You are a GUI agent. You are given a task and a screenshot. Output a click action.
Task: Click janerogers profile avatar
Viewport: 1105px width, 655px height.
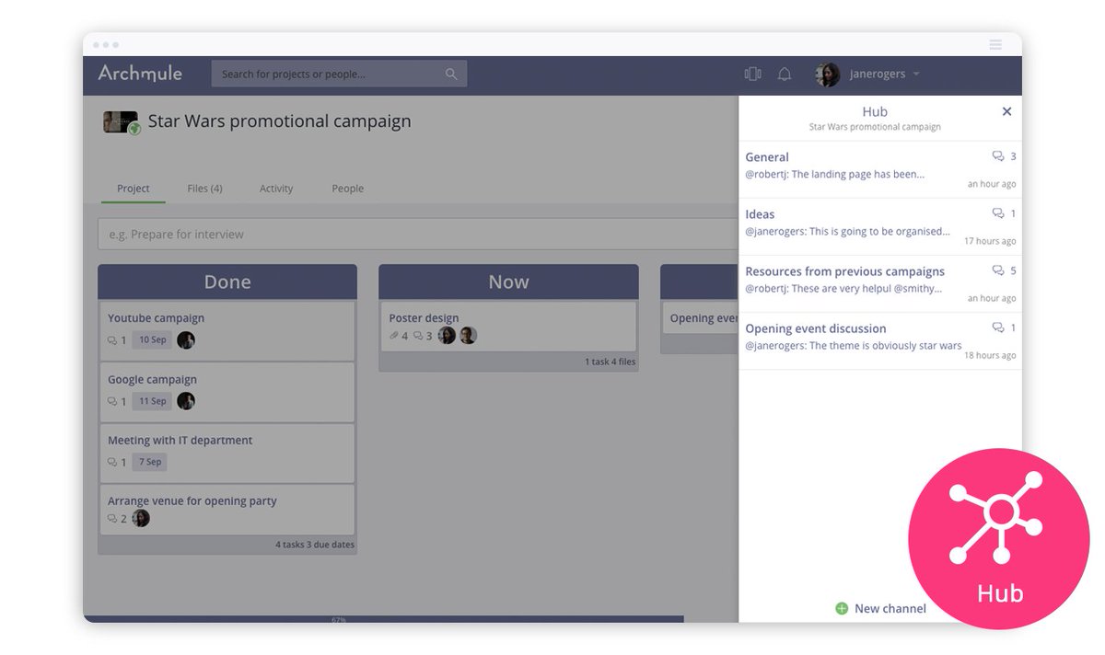coord(827,75)
